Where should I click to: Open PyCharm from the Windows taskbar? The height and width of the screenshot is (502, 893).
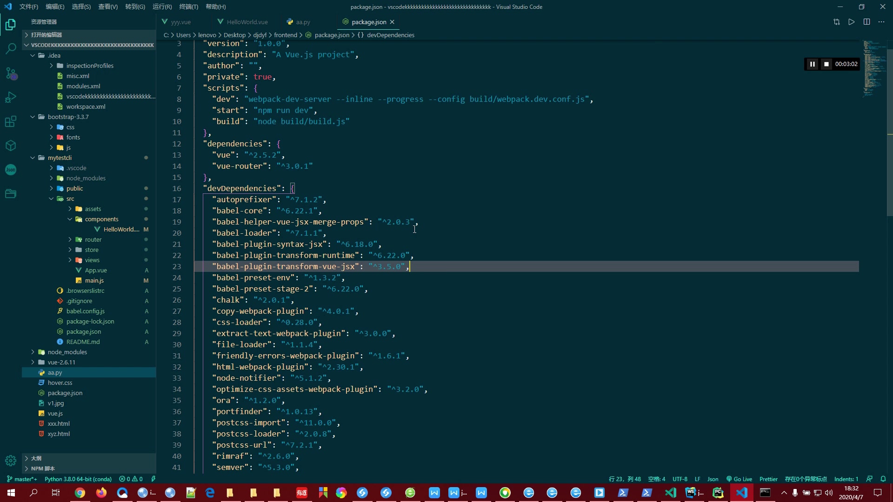(x=718, y=493)
